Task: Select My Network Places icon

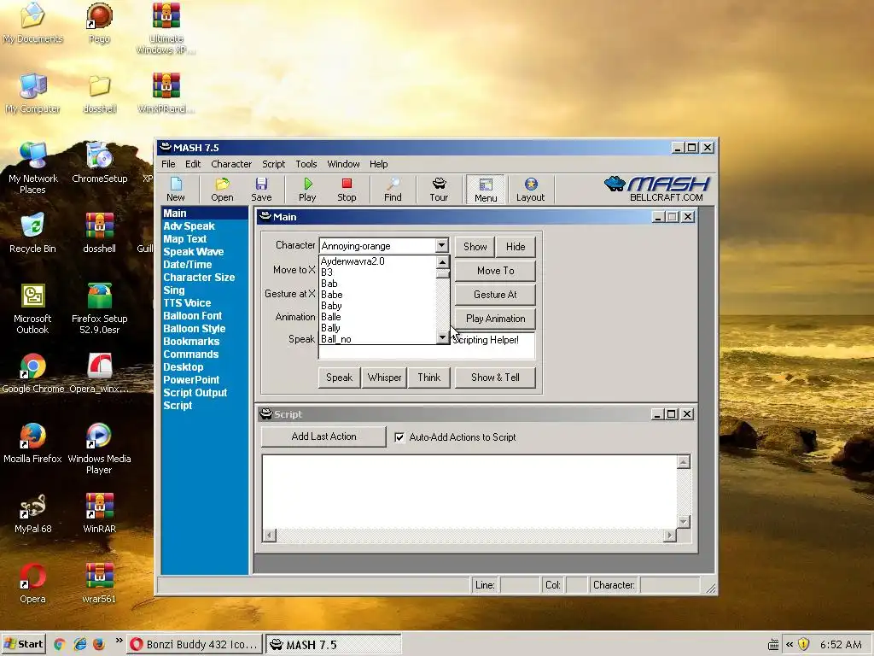Action: pos(32,168)
